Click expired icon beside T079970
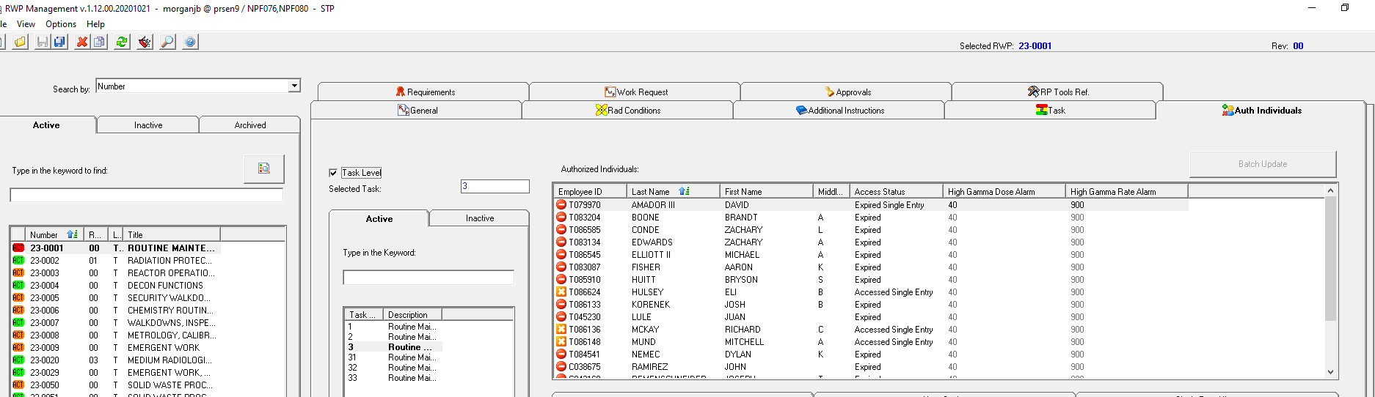This screenshot has width=1375, height=397. (561, 205)
